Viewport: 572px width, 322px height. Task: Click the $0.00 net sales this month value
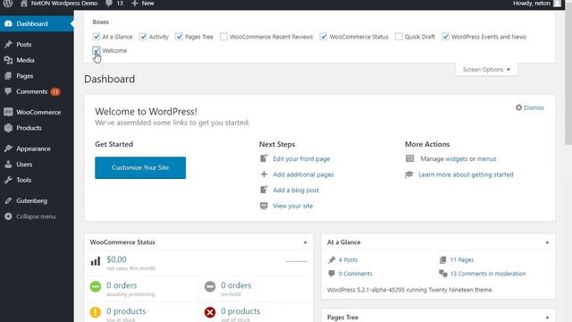(x=116, y=259)
